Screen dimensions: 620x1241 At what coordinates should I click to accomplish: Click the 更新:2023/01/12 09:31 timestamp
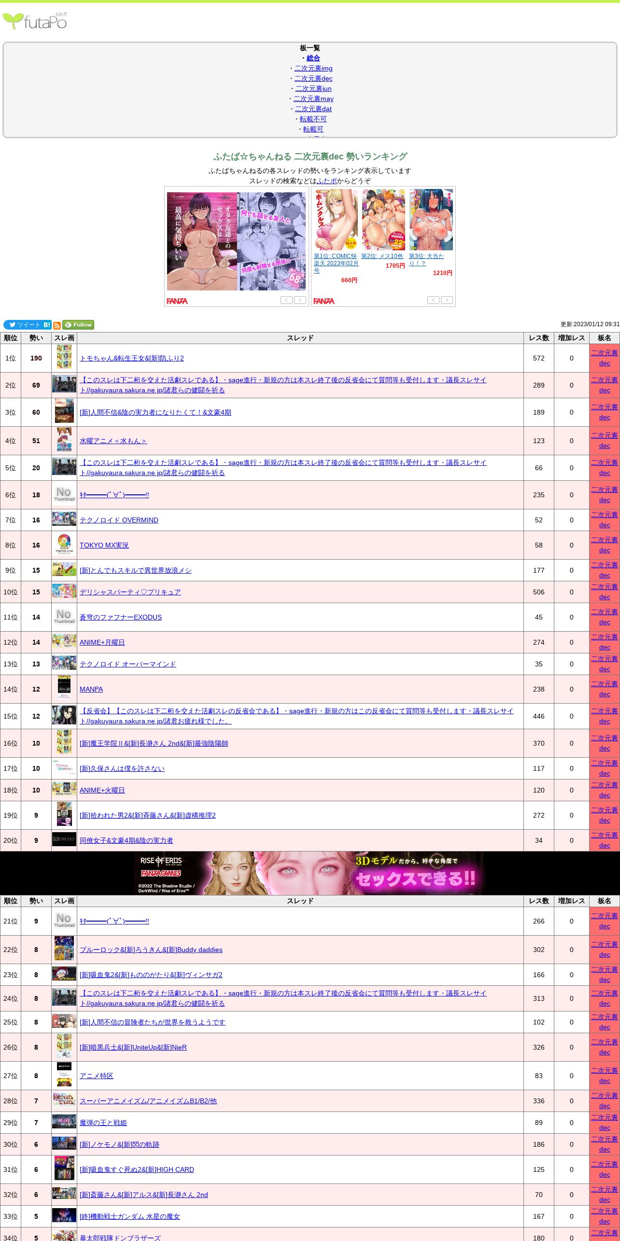(x=590, y=324)
